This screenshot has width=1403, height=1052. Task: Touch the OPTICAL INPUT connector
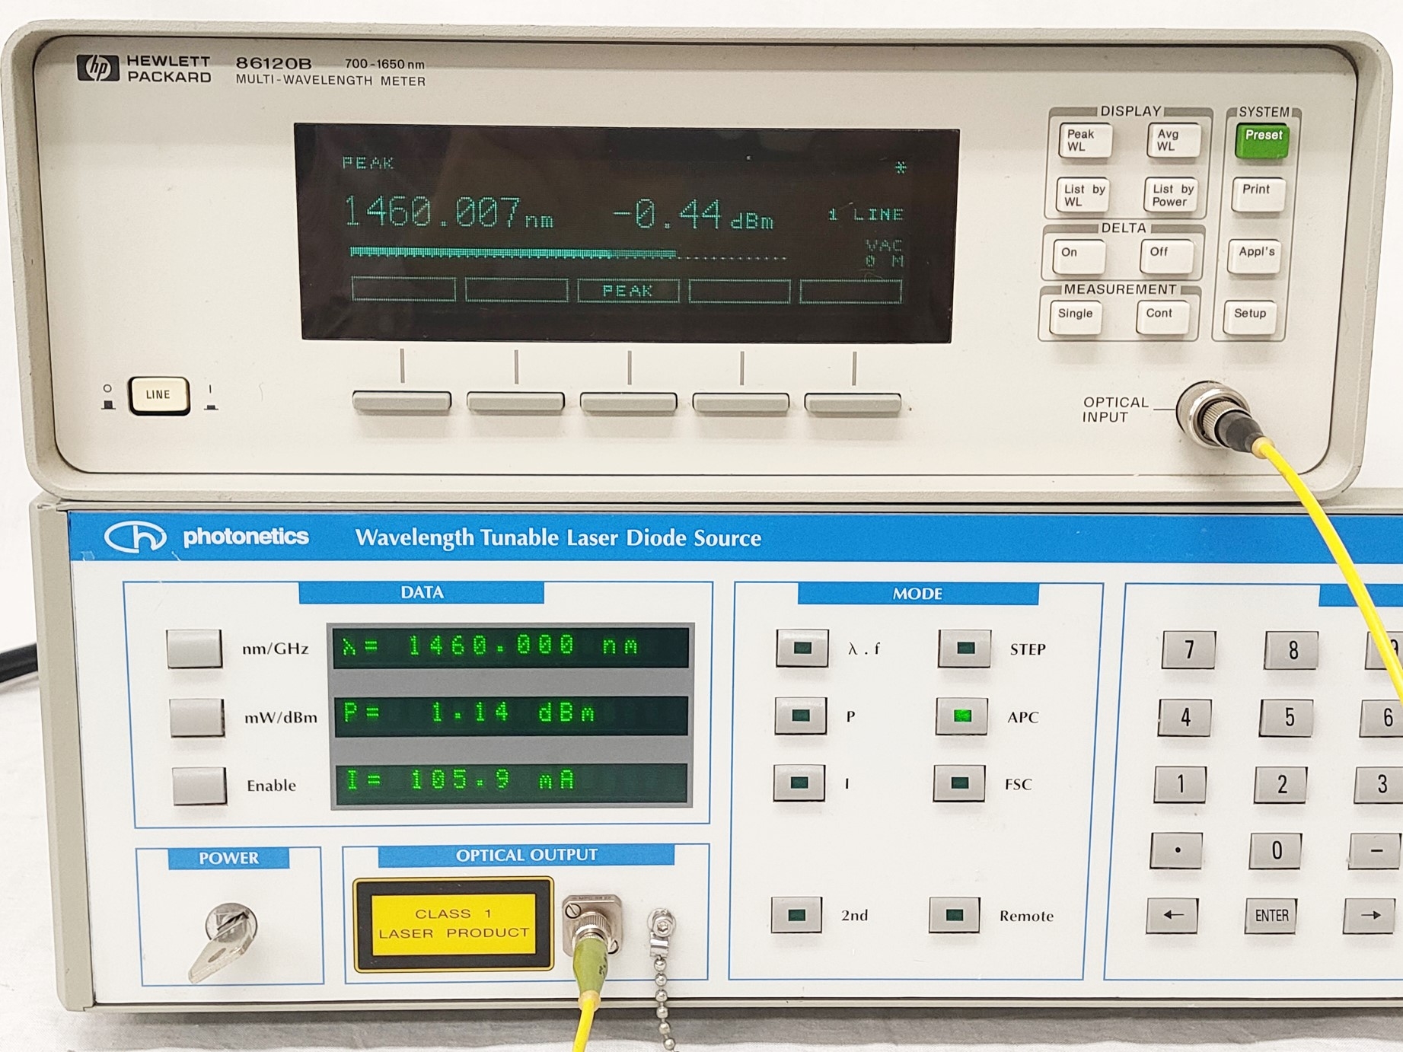tap(1212, 415)
